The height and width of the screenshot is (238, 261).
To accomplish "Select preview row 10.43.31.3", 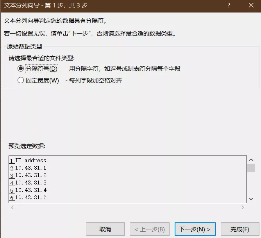I will click(x=30, y=183).
